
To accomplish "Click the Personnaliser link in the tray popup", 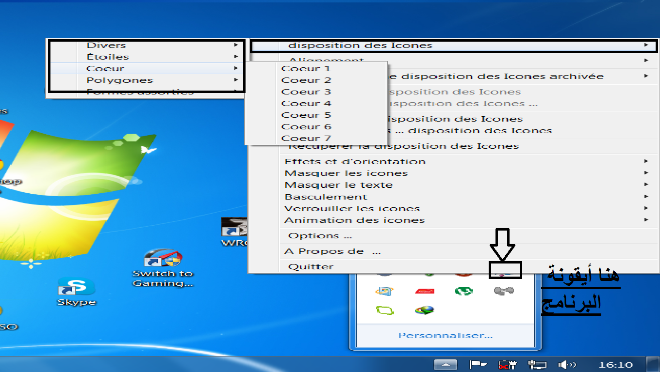I will [445, 335].
